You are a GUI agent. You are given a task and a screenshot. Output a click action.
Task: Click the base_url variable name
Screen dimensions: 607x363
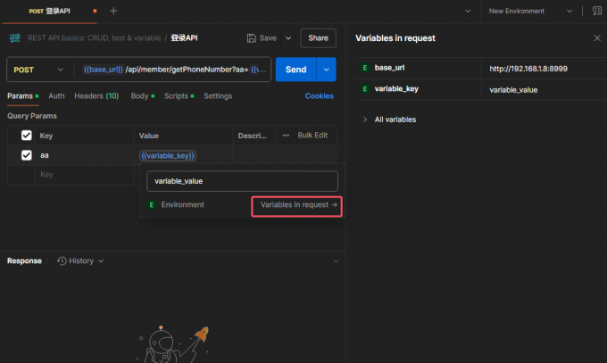[389, 68]
